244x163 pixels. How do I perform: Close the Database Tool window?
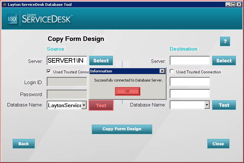pyautogui.click(x=239, y=5)
